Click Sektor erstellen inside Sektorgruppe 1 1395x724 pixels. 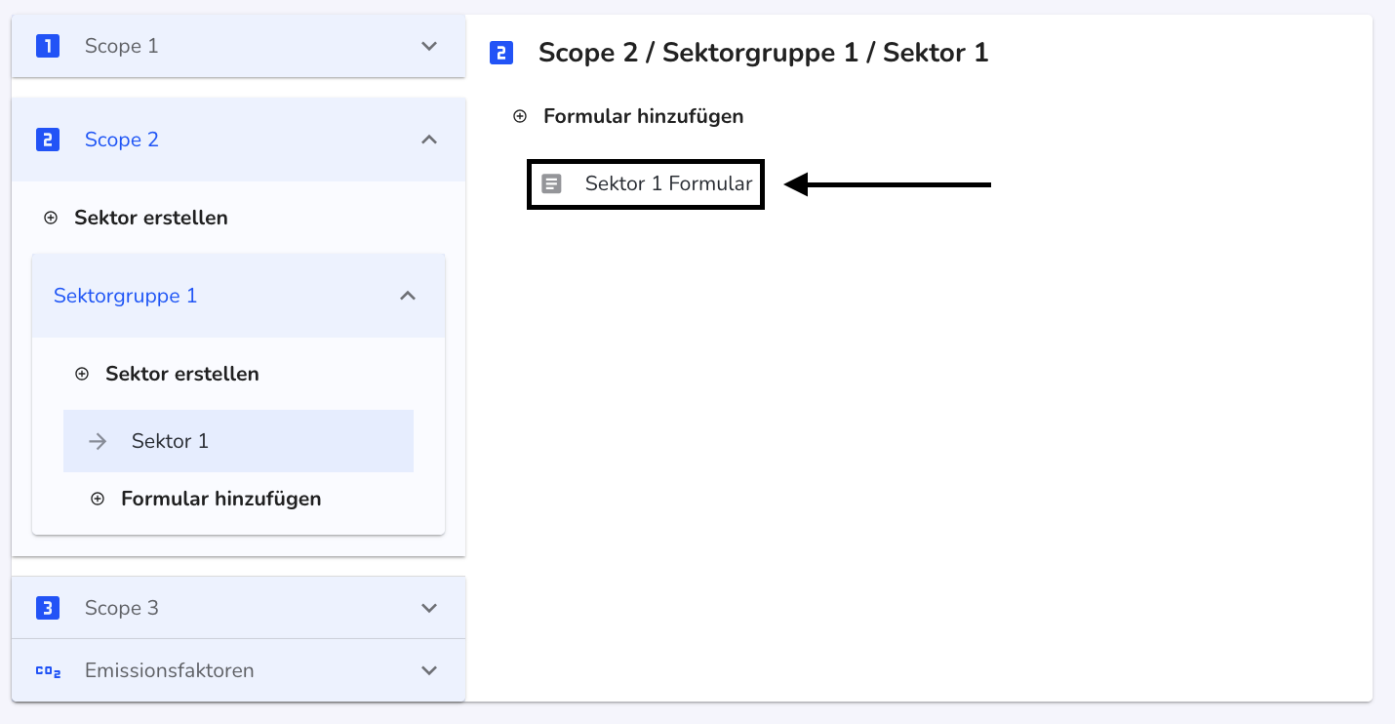coord(182,374)
